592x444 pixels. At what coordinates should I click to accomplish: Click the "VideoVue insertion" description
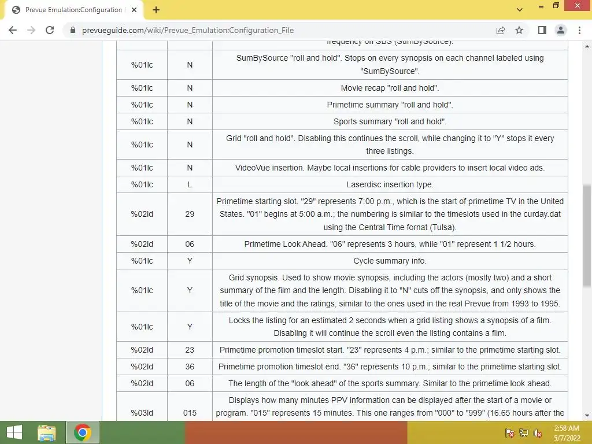[x=390, y=168]
